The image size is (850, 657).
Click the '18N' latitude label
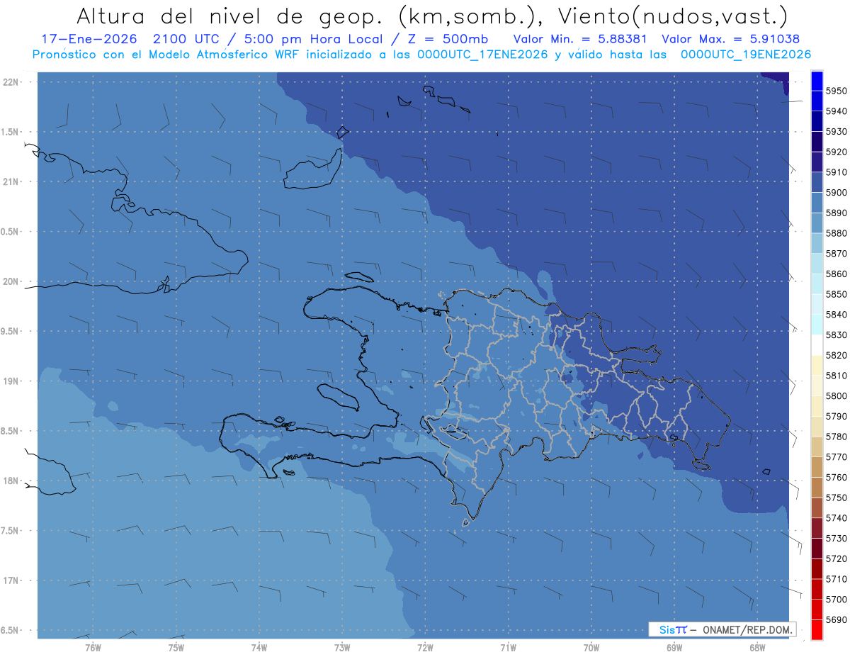10,481
